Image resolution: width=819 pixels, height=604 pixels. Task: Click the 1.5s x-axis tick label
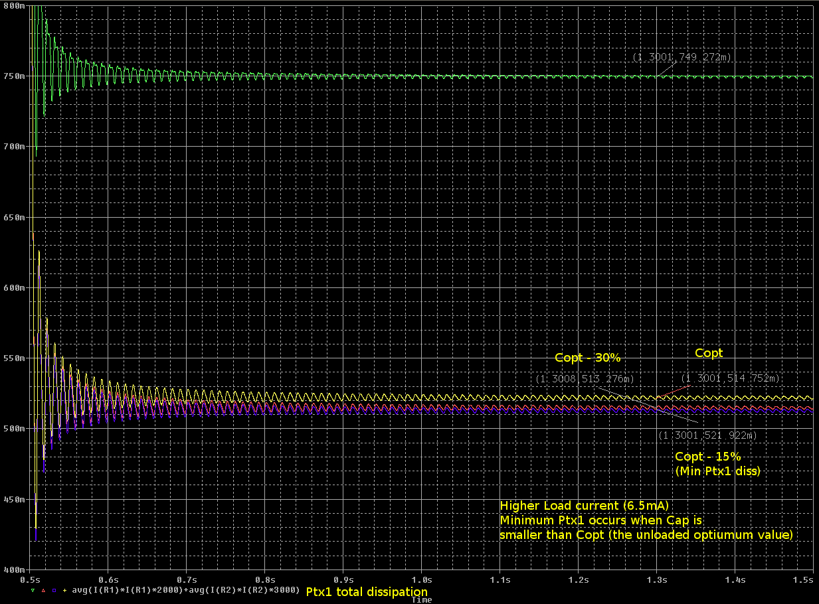[x=804, y=580]
